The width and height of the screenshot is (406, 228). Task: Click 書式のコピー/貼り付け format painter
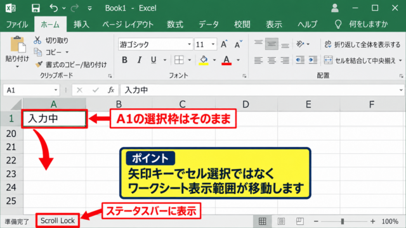[71, 65]
